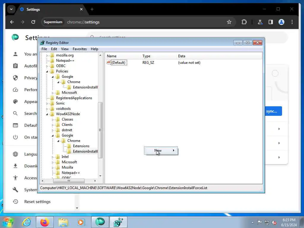
Task: Click the tree scroll-up arrow
Action: (100, 55)
